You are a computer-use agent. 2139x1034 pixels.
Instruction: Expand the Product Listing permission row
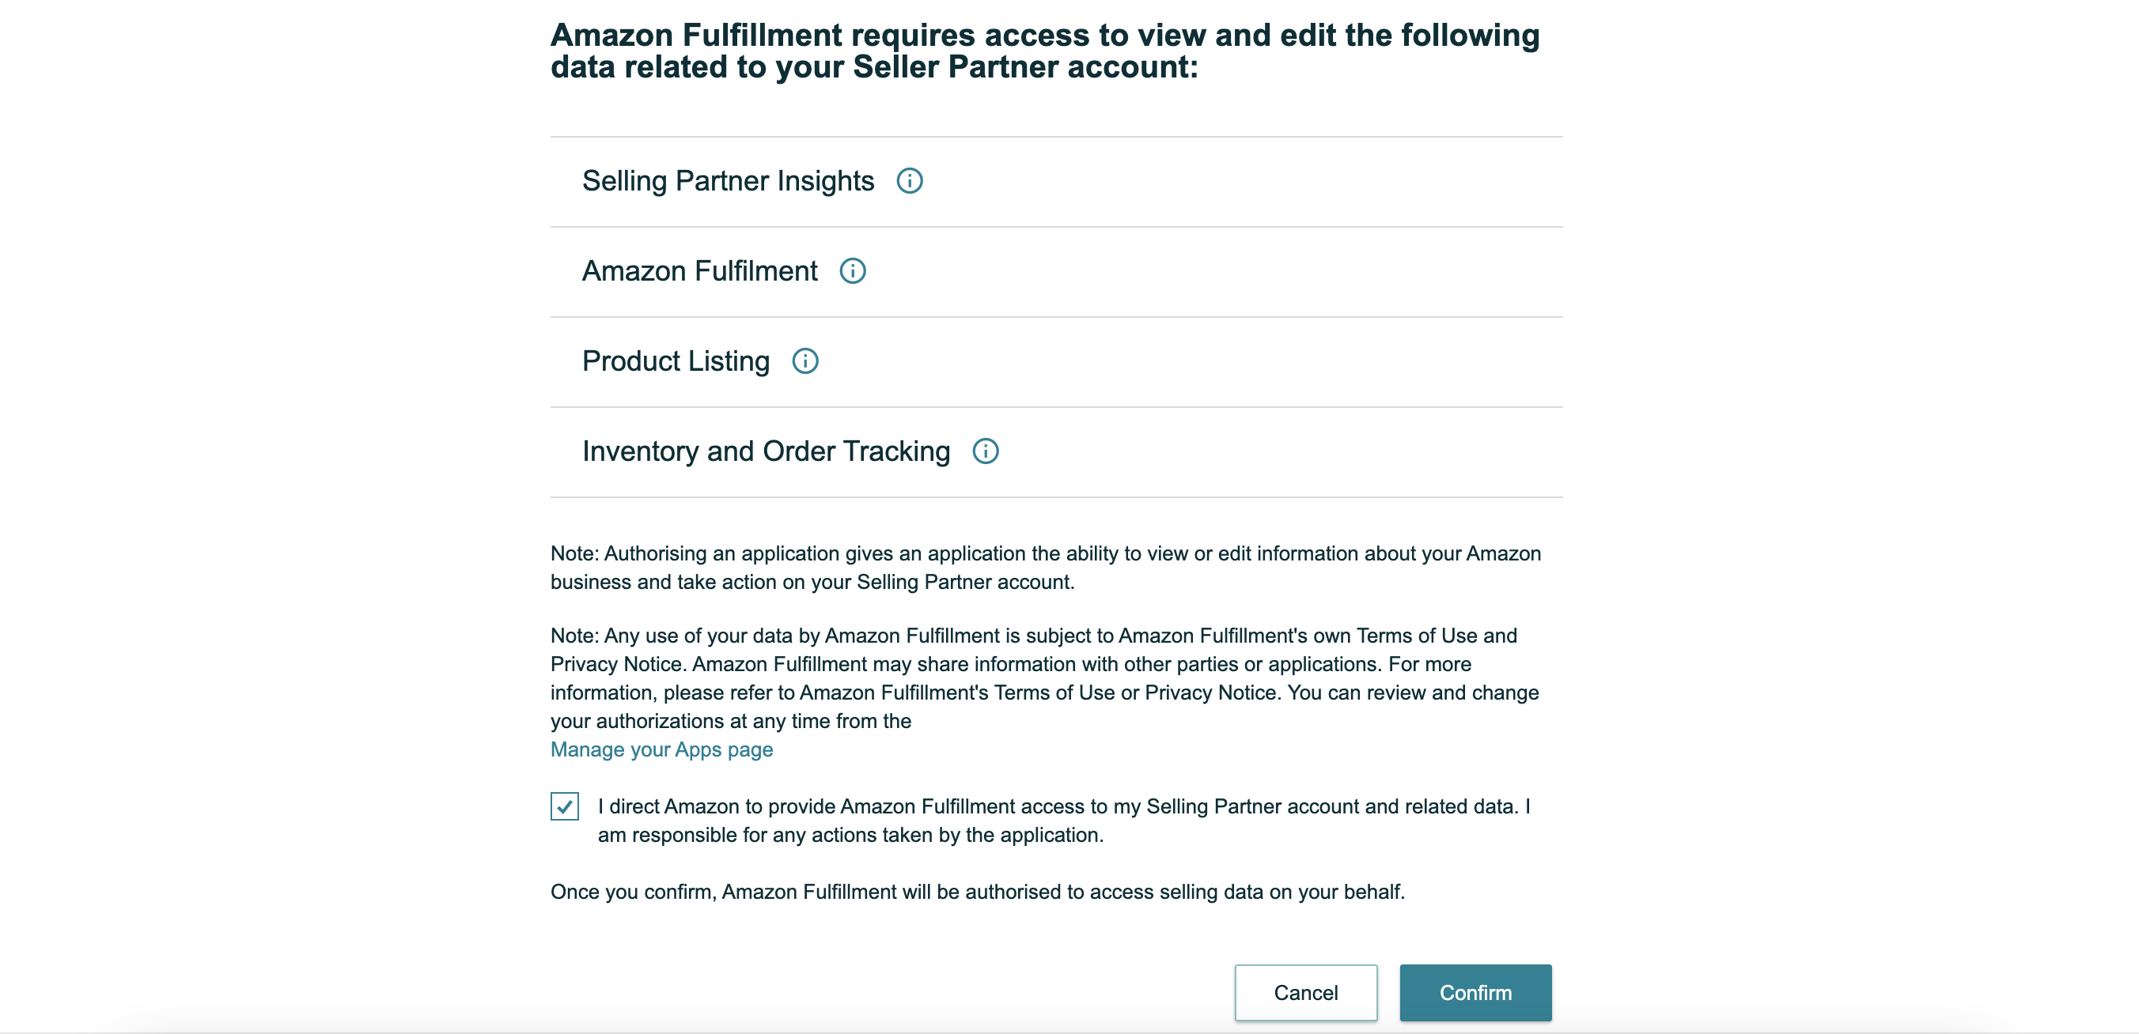675,361
